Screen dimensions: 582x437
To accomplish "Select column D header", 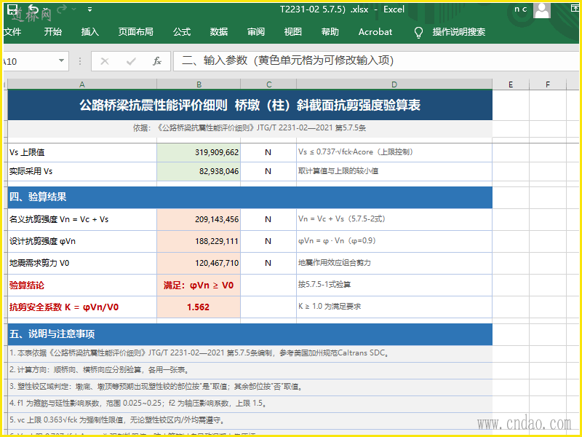I will pos(394,84).
